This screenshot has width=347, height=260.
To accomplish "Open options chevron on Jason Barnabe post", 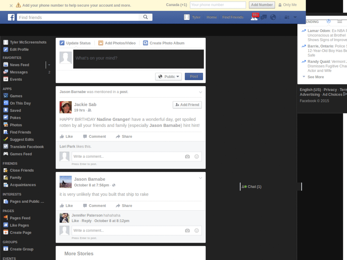I will click(201, 178).
